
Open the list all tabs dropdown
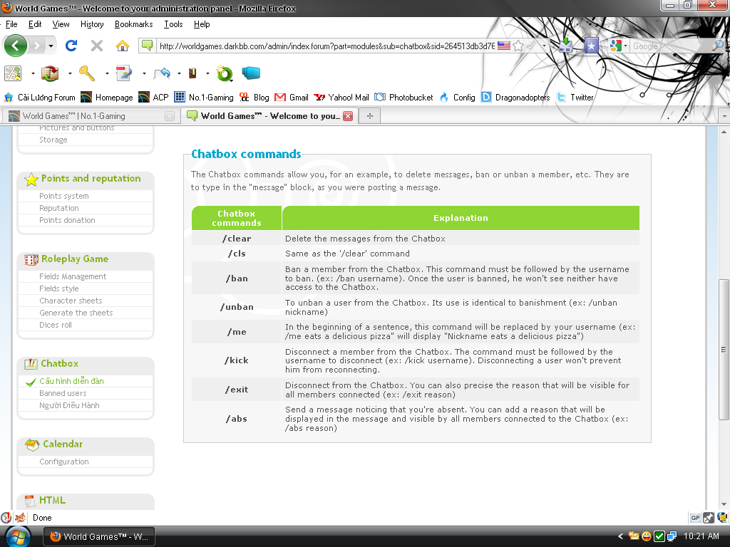tap(724, 116)
